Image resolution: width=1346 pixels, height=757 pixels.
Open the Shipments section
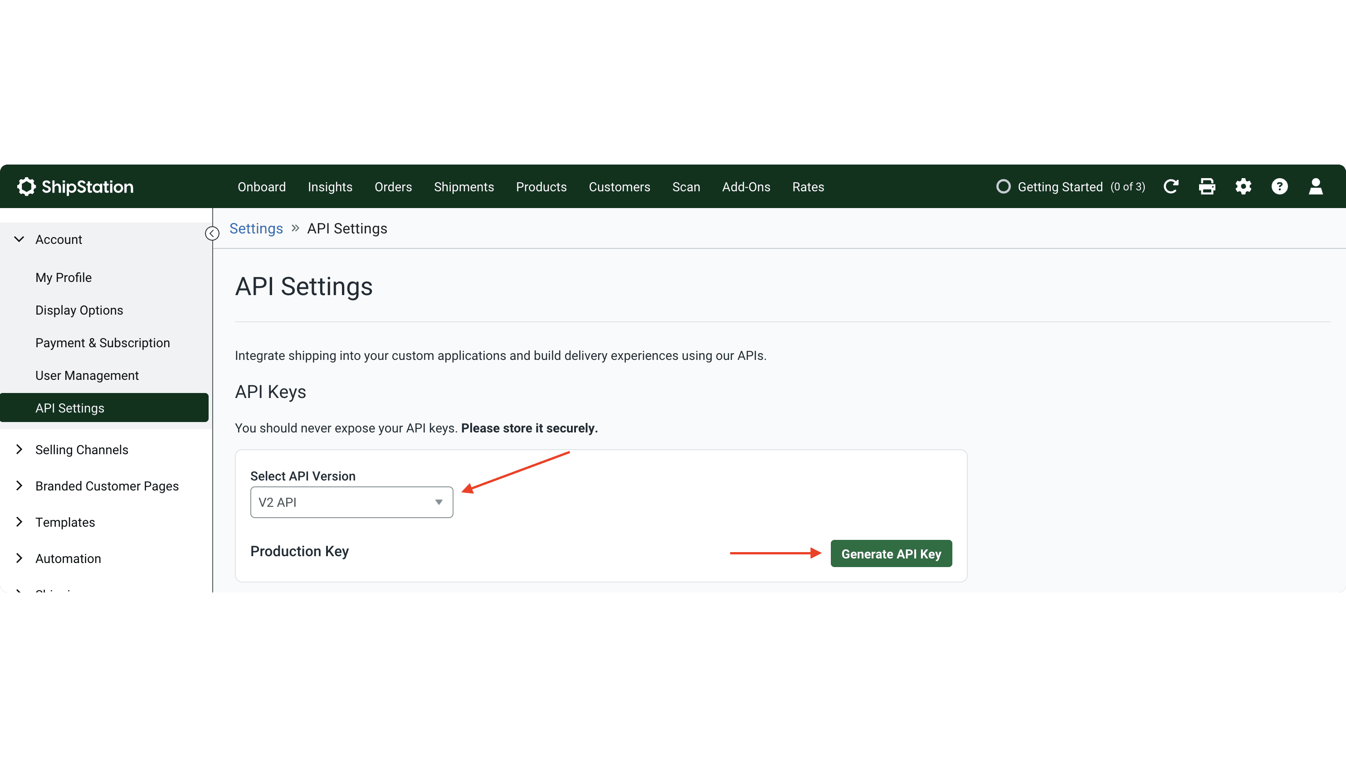pyautogui.click(x=464, y=186)
